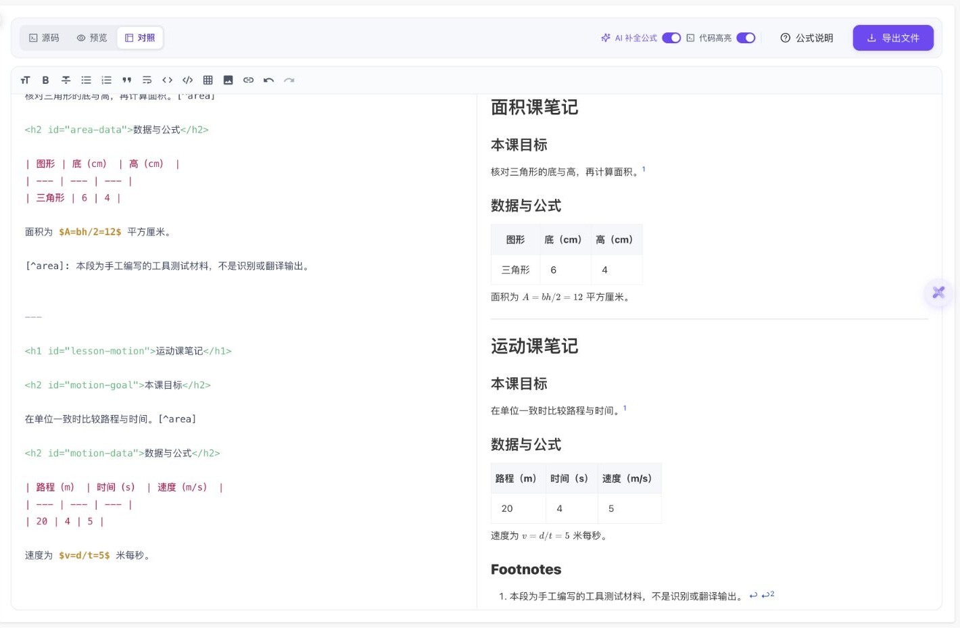Click footnote reference after 再计算面积
This screenshot has height=628, width=960.
tap(644, 169)
